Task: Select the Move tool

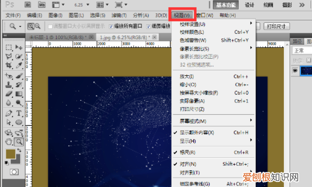Action: [19, 47]
